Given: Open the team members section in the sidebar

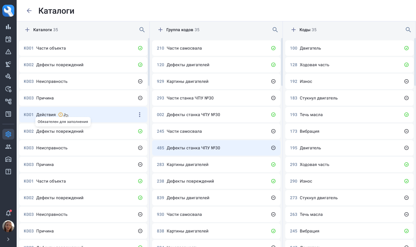Looking at the screenshot, I should (8, 147).
